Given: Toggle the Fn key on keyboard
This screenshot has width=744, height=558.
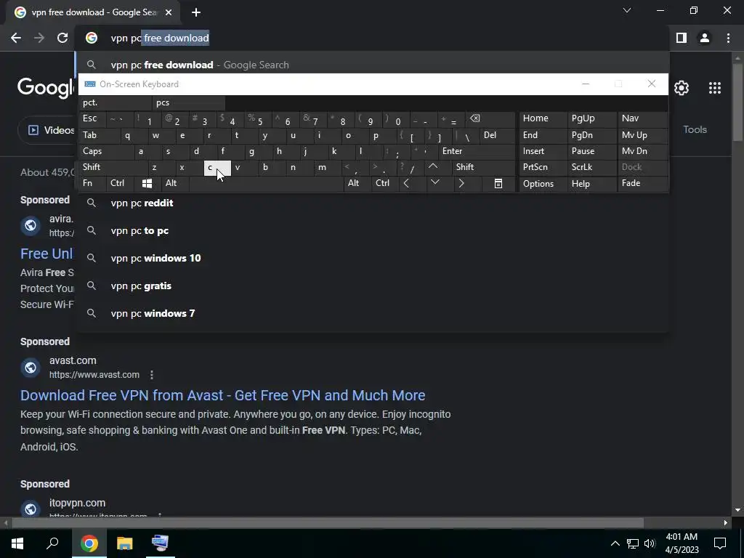Looking at the screenshot, I should 93,183.
